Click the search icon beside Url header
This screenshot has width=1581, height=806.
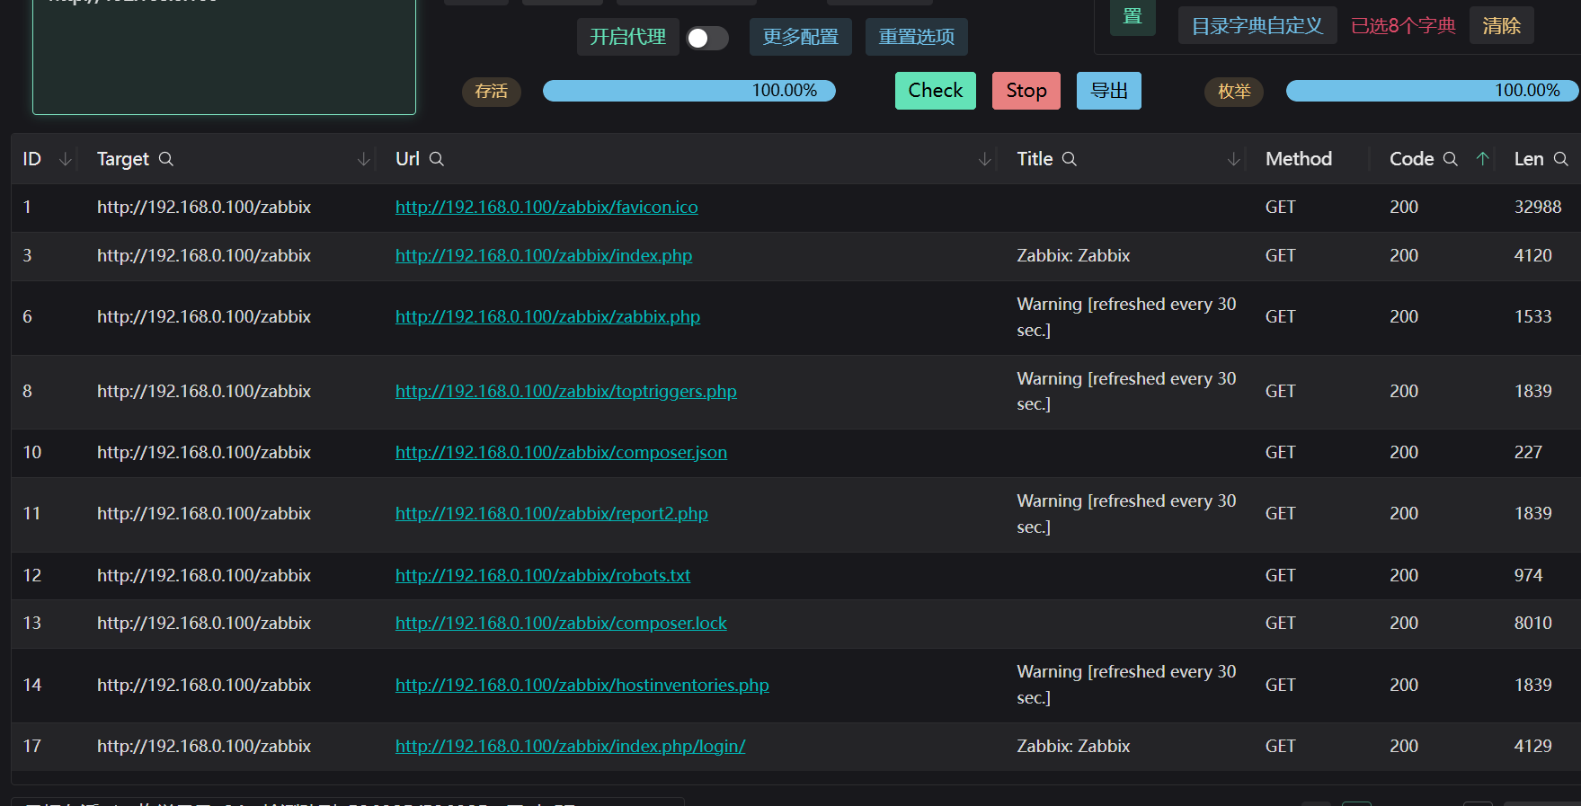coord(437,159)
